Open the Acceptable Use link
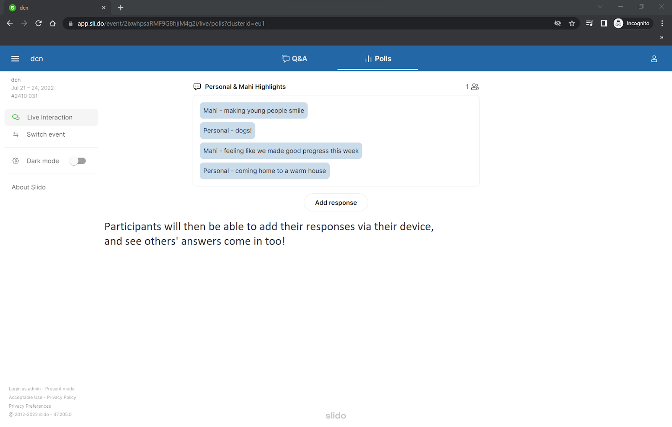672x427 pixels. (26, 398)
